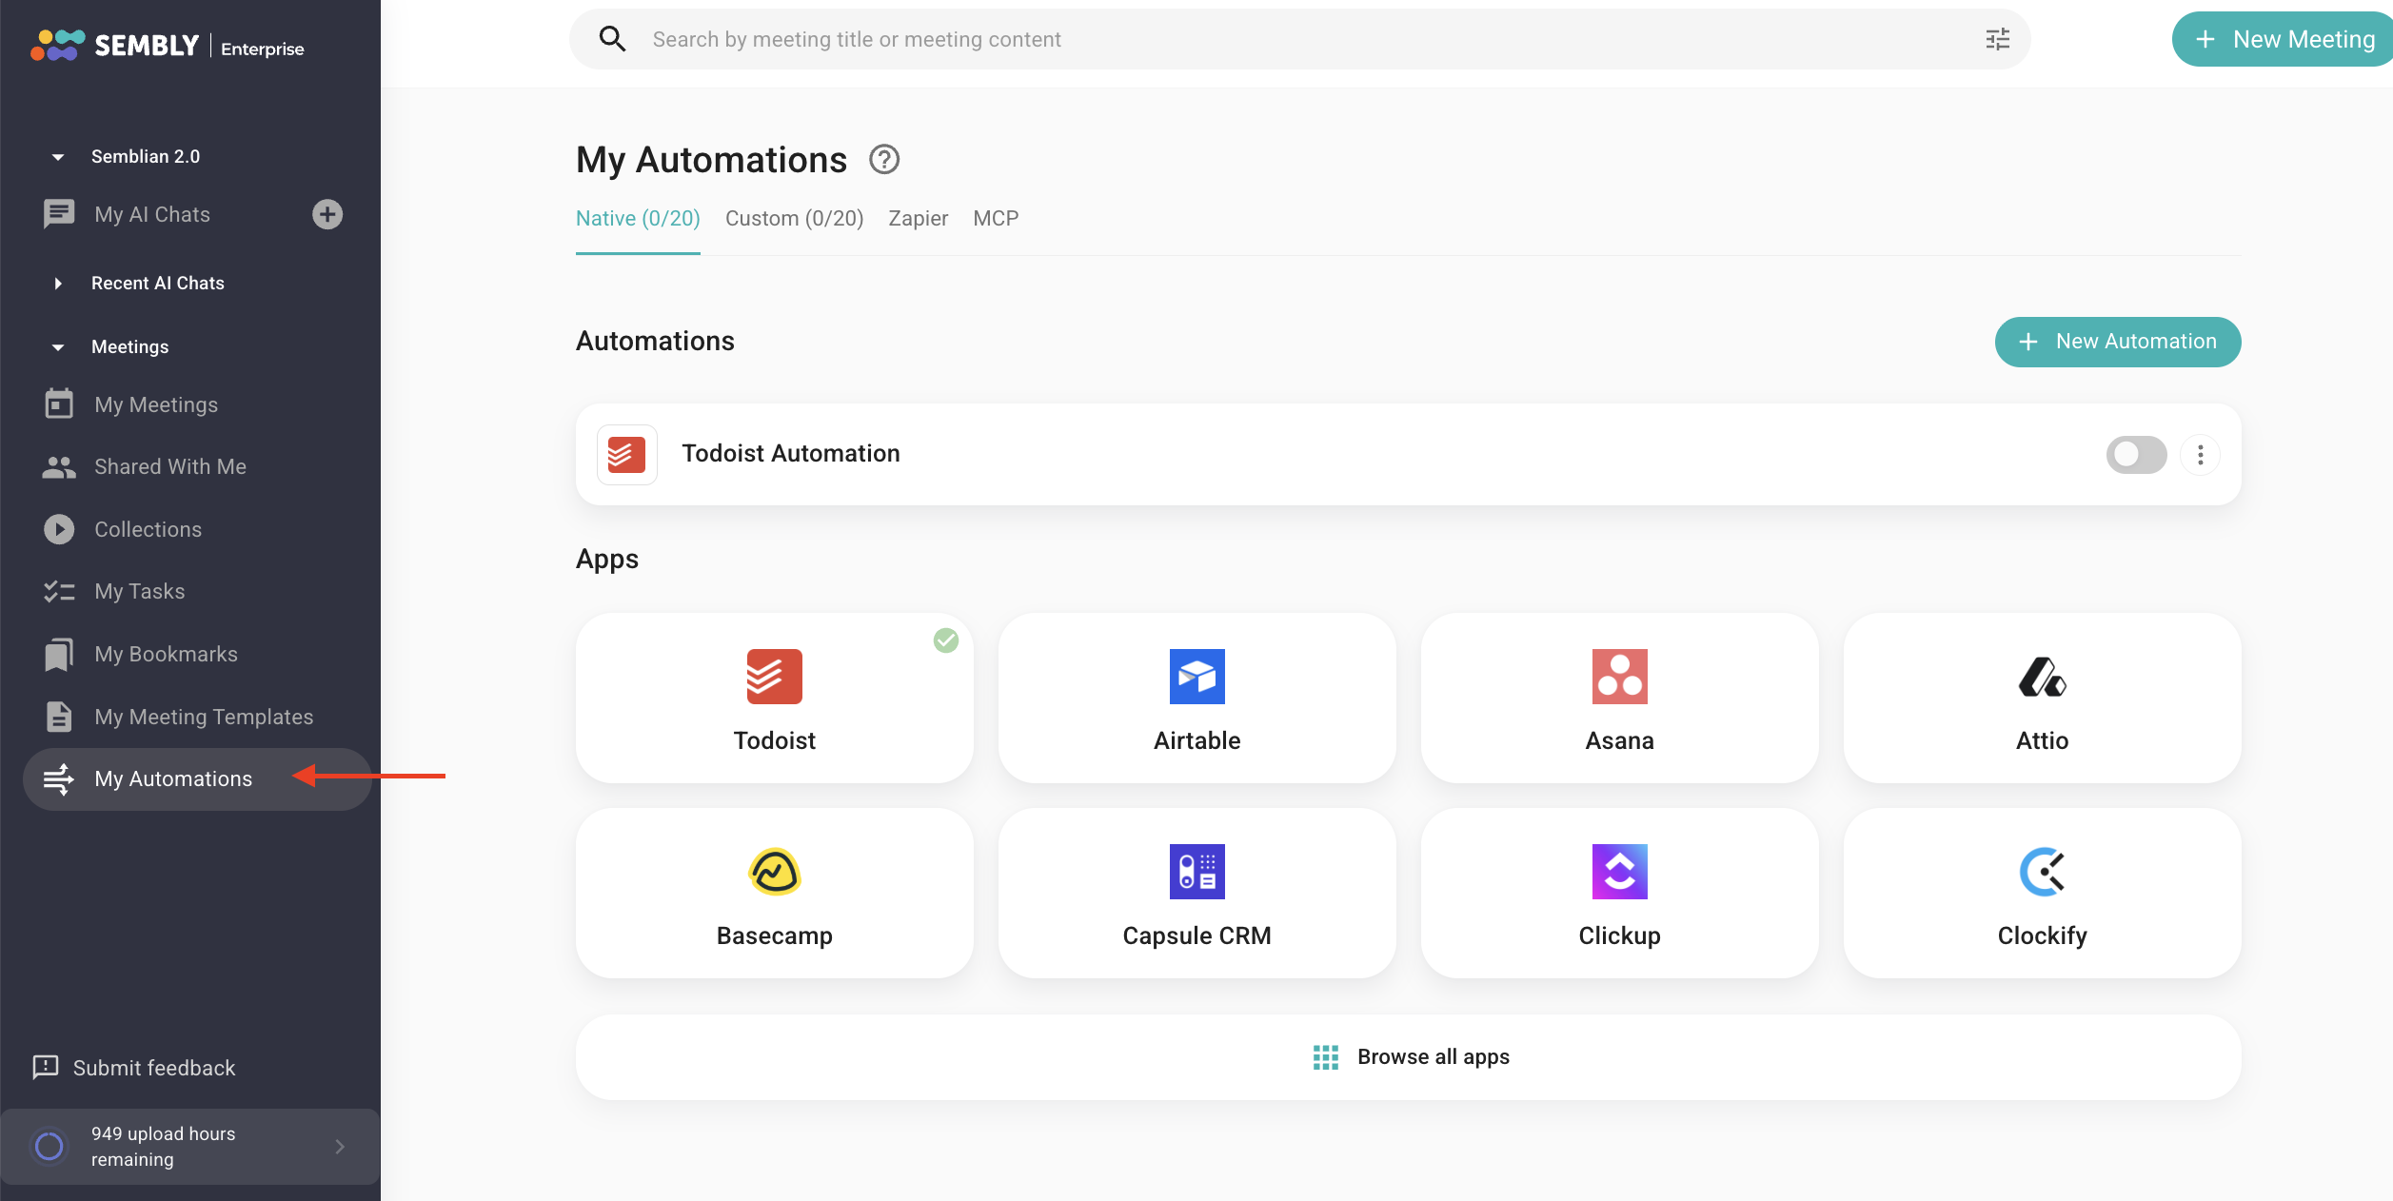Screen dimensions: 2393x1201
Task: Click the New Automation button
Action: pos(2118,342)
